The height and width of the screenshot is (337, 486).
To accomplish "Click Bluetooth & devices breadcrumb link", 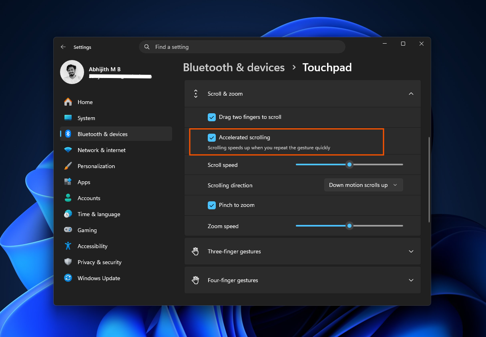I will (x=234, y=67).
